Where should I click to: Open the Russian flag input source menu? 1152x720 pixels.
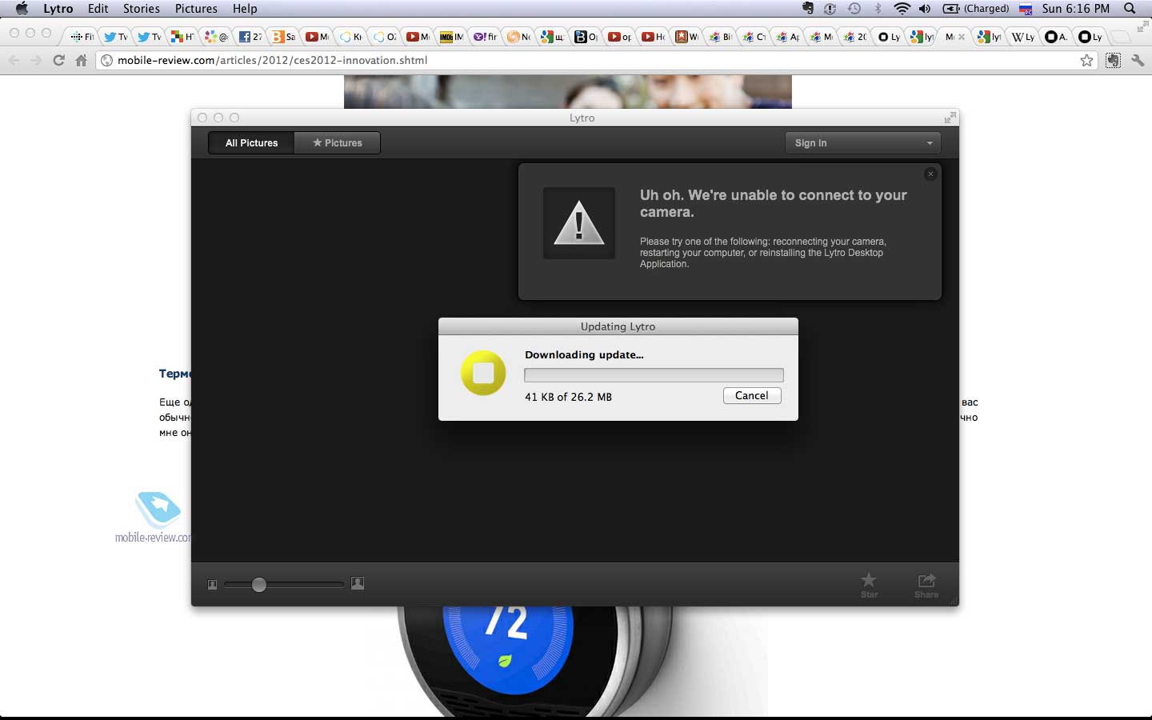coord(1026,9)
